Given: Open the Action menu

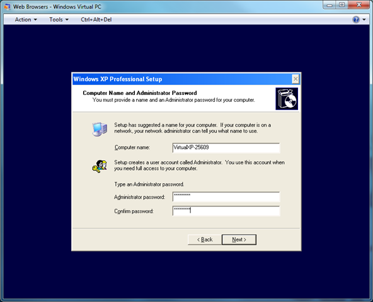Looking at the screenshot, I should point(26,20).
